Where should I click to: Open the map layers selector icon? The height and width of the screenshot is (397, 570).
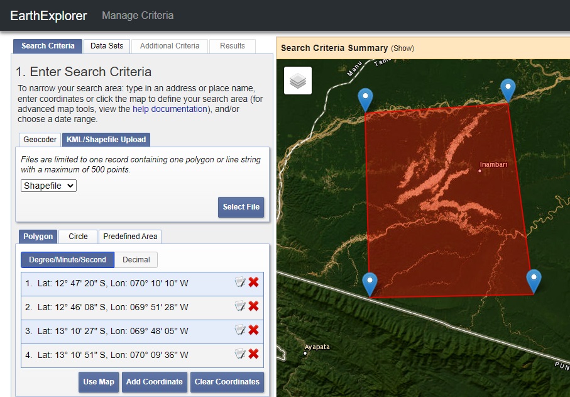click(298, 81)
